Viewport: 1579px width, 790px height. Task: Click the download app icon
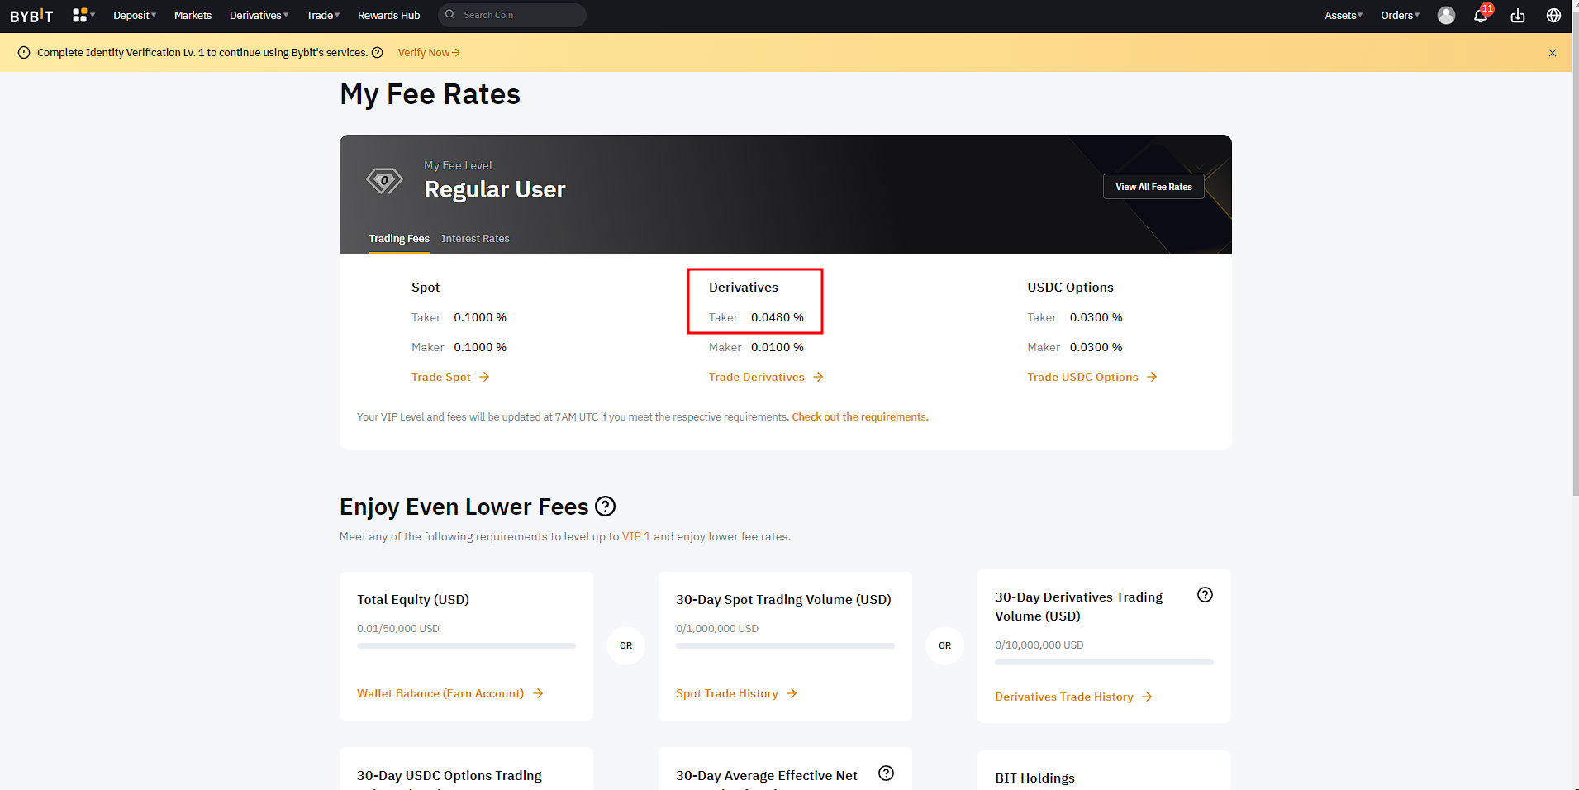1518,16
